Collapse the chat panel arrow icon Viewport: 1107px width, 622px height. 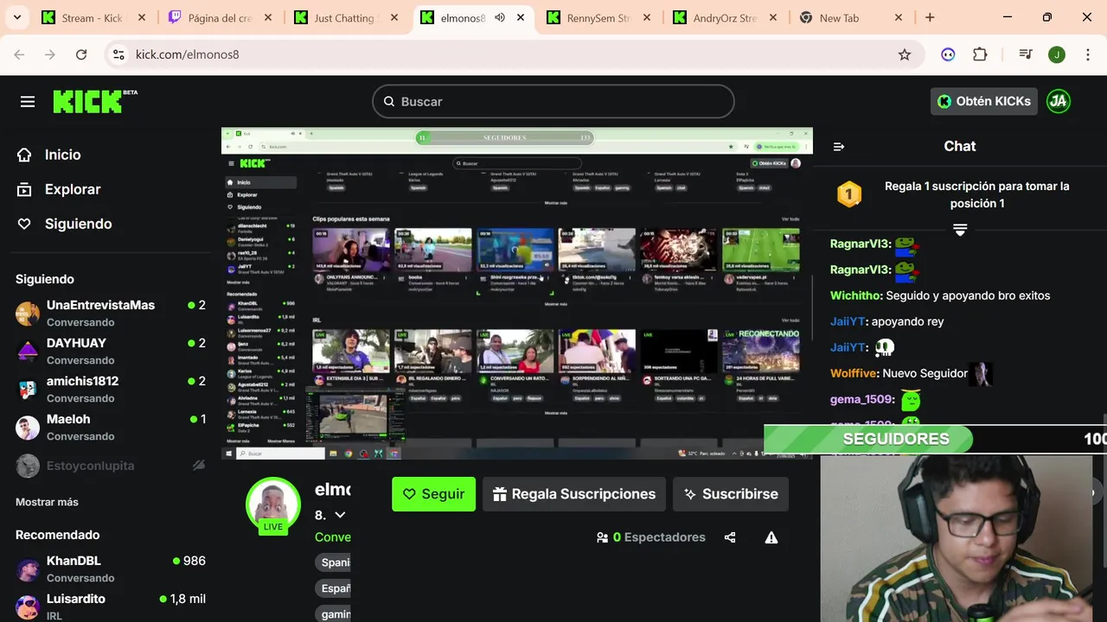point(838,147)
